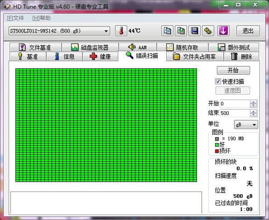Click the copy screenshot to clipboard icon
This screenshot has height=220, width=269.
pyautogui.click(x=181, y=31)
